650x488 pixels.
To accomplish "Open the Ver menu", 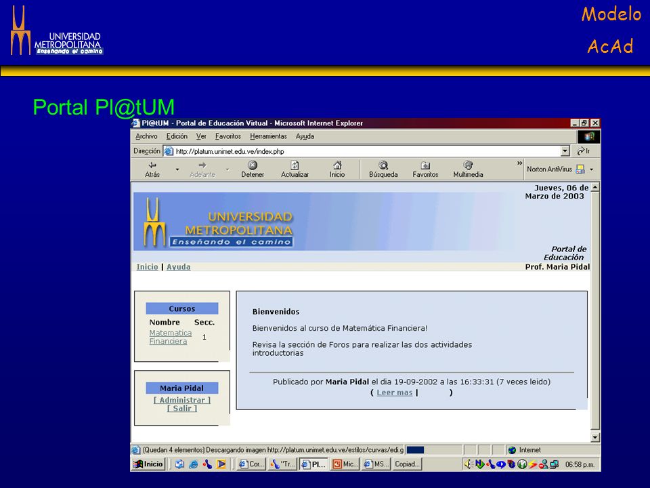I will click(x=201, y=136).
